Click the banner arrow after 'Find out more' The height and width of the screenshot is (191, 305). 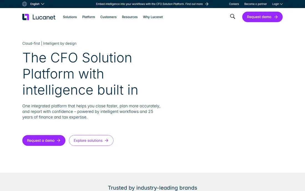pos(207,4)
